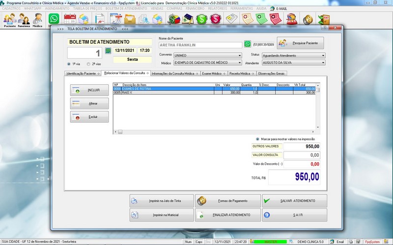Click the E-MAIL globe icon in menu bar
This screenshot has height=245, width=393.
(x=272, y=8)
